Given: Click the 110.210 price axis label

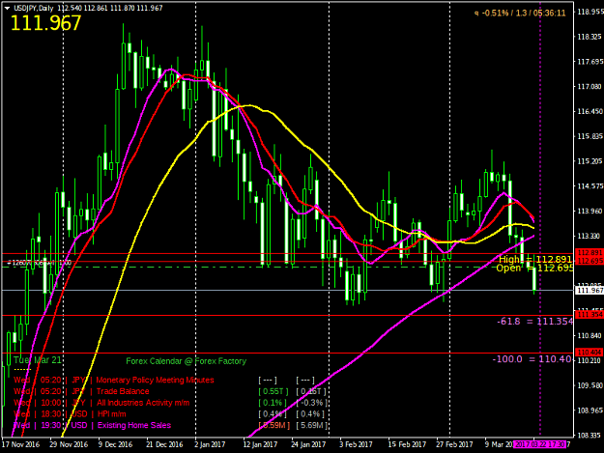Looking at the screenshot, I should point(590,360).
